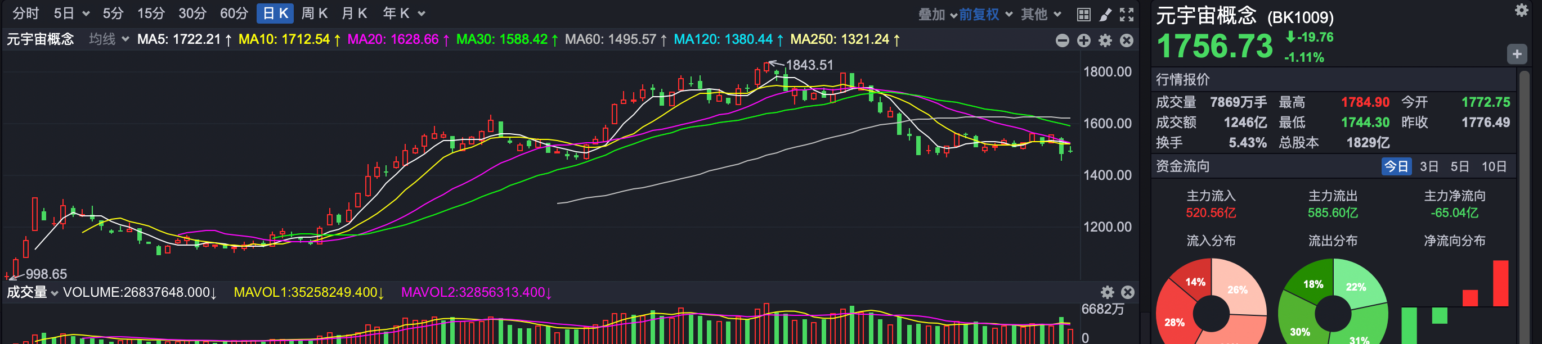The height and width of the screenshot is (344, 1542).
Task: Show 5日 capital flow in the 资金流向 section
Action: (x=1460, y=166)
